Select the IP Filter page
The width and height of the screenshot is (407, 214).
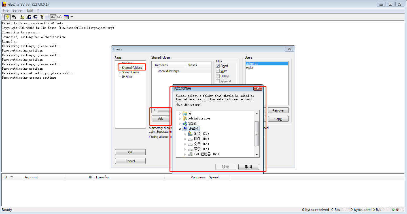(x=127, y=77)
